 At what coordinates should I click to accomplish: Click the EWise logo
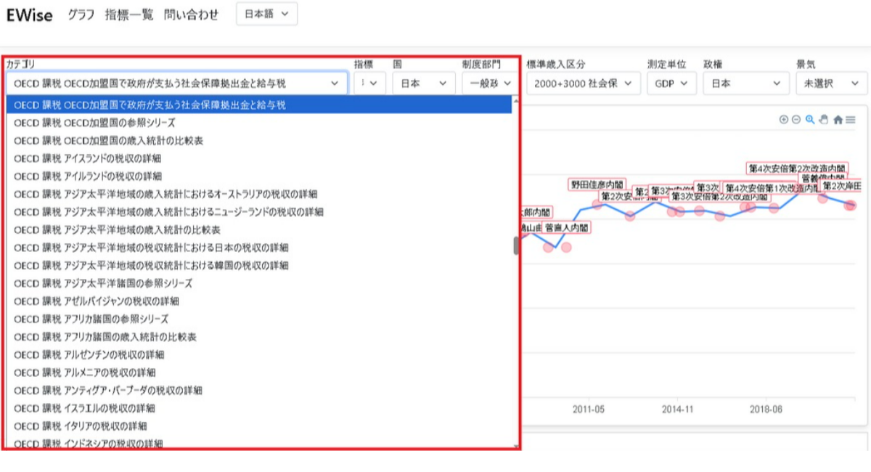(30, 15)
